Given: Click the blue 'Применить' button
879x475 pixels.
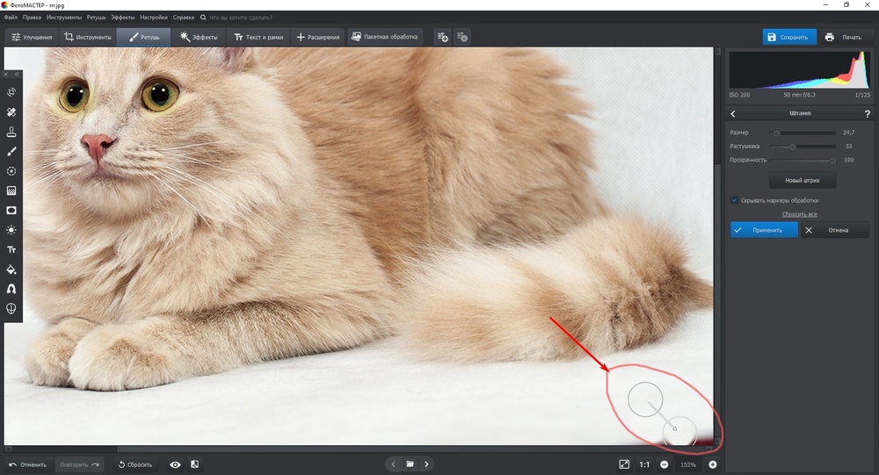Looking at the screenshot, I should pyautogui.click(x=764, y=230).
